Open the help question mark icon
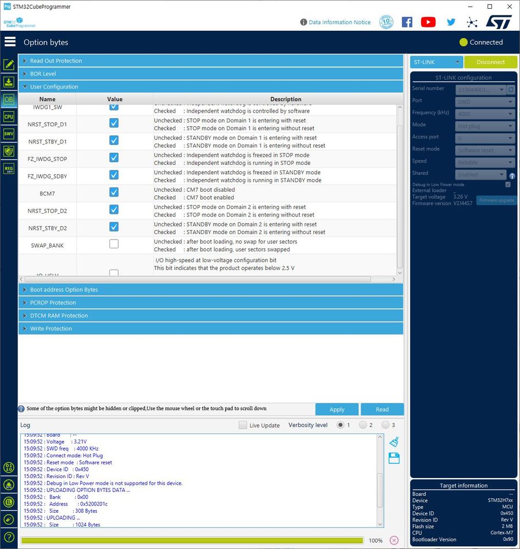520x549 pixels. click(9, 537)
